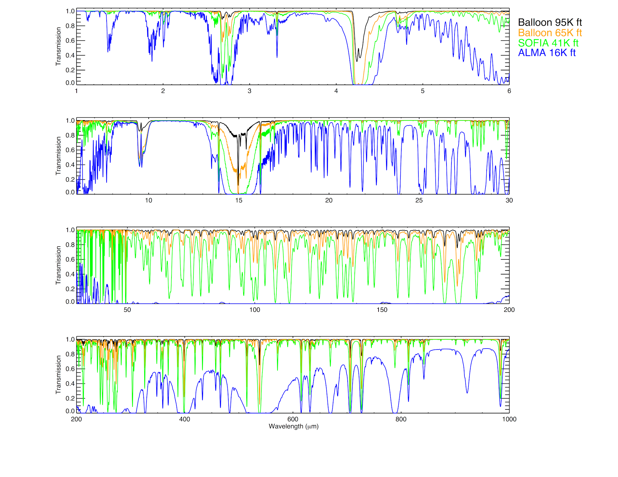Image resolution: width=618 pixels, height=477 pixels.
Task: Click x-axis tick label '3' in top panel
Action: (x=249, y=91)
